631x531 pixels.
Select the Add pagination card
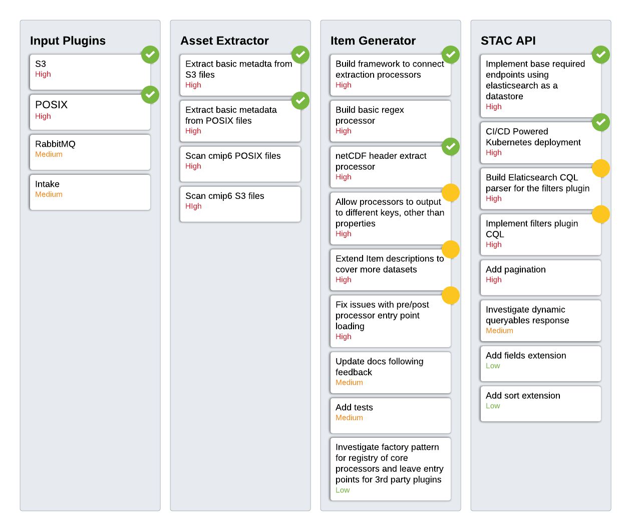point(541,278)
